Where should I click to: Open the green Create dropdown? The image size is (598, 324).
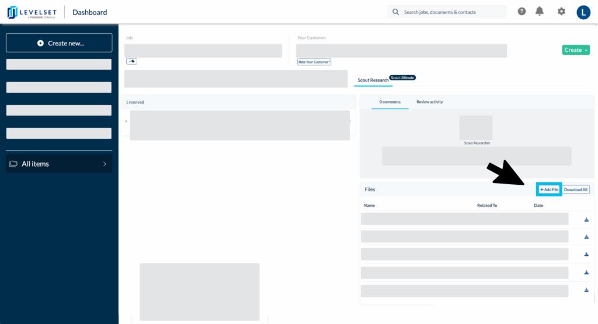coord(575,50)
